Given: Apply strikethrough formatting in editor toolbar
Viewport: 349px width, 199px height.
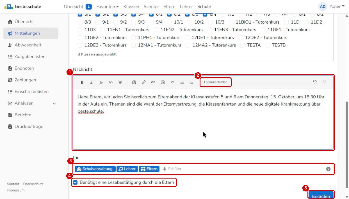Looking at the screenshot, I should pos(101,82).
